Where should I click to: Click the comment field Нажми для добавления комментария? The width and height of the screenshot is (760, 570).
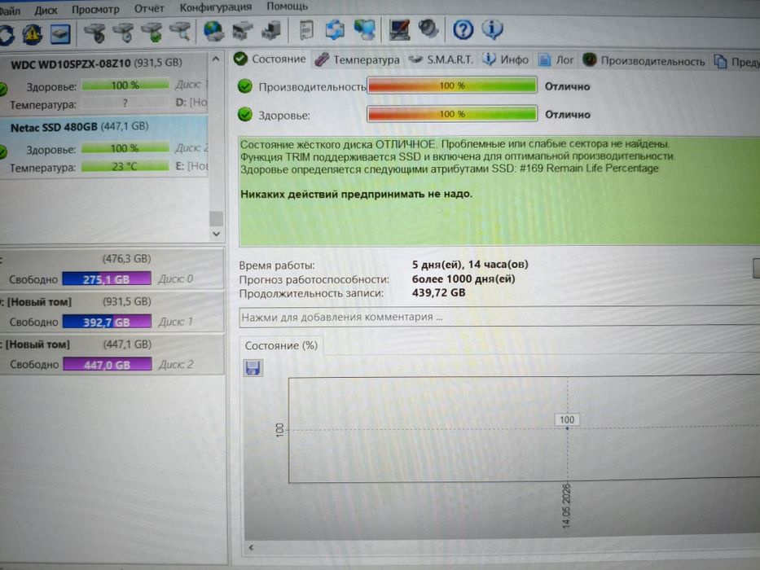pos(499,317)
